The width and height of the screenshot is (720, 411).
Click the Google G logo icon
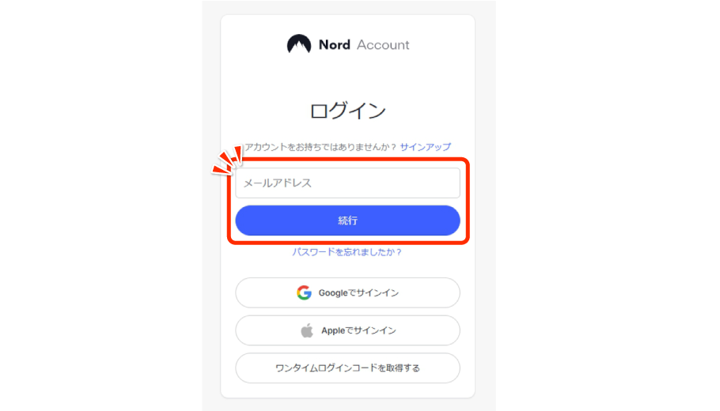click(304, 292)
